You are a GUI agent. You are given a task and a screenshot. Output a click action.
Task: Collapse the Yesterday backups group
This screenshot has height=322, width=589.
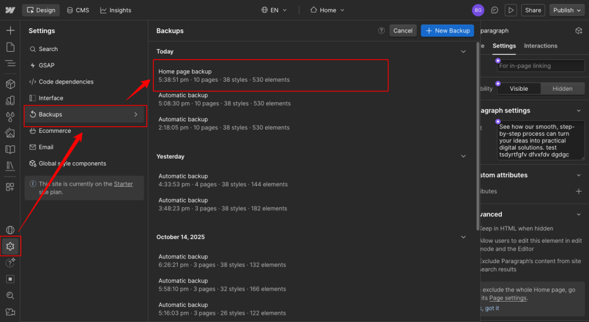(x=463, y=156)
